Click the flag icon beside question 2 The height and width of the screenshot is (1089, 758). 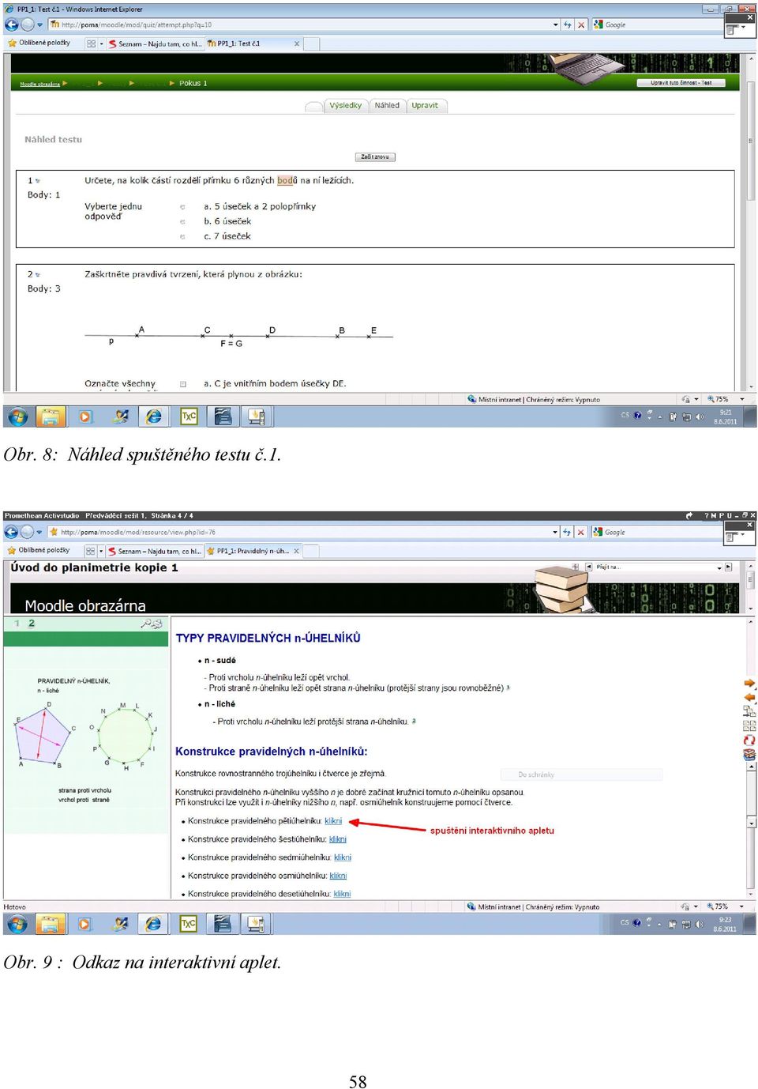point(38,275)
